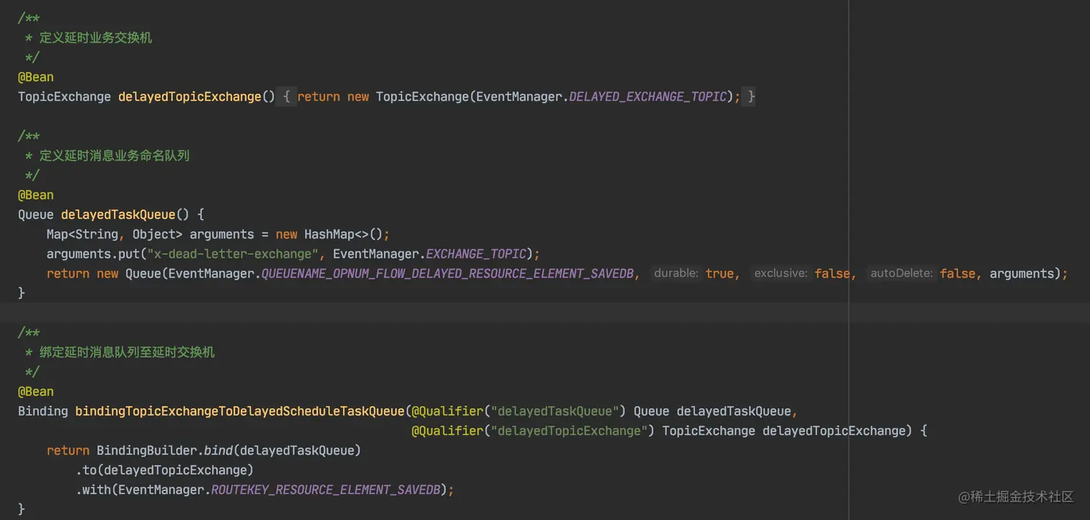Click the 'durable:' parameter hint
Viewport: 1090px width, 520px height.
coord(675,274)
